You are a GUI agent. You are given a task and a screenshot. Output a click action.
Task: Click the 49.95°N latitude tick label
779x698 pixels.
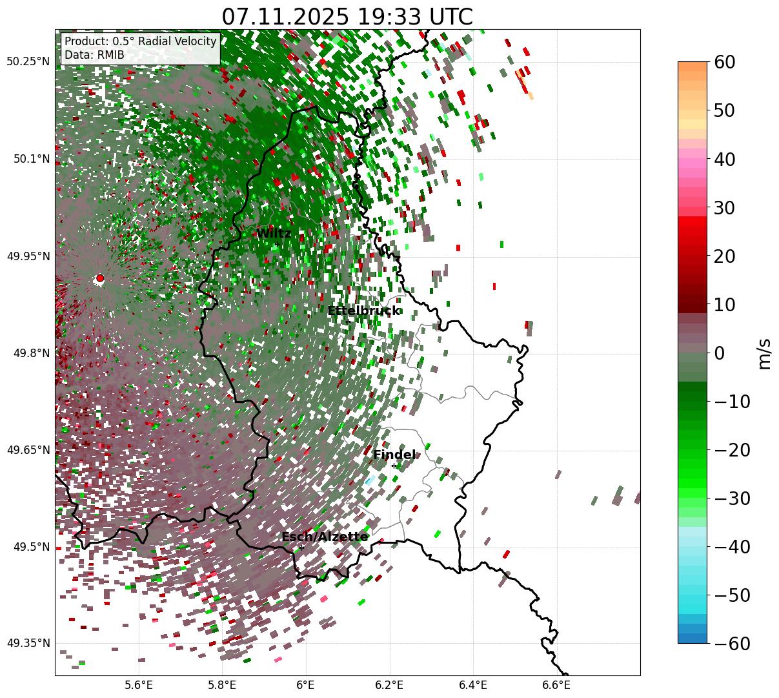[28, 256]
